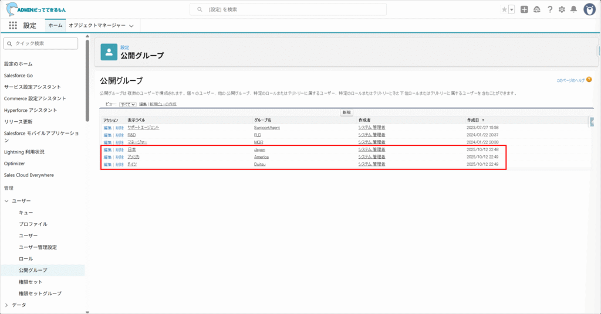View notifications via the bell icon

[574, 9]
